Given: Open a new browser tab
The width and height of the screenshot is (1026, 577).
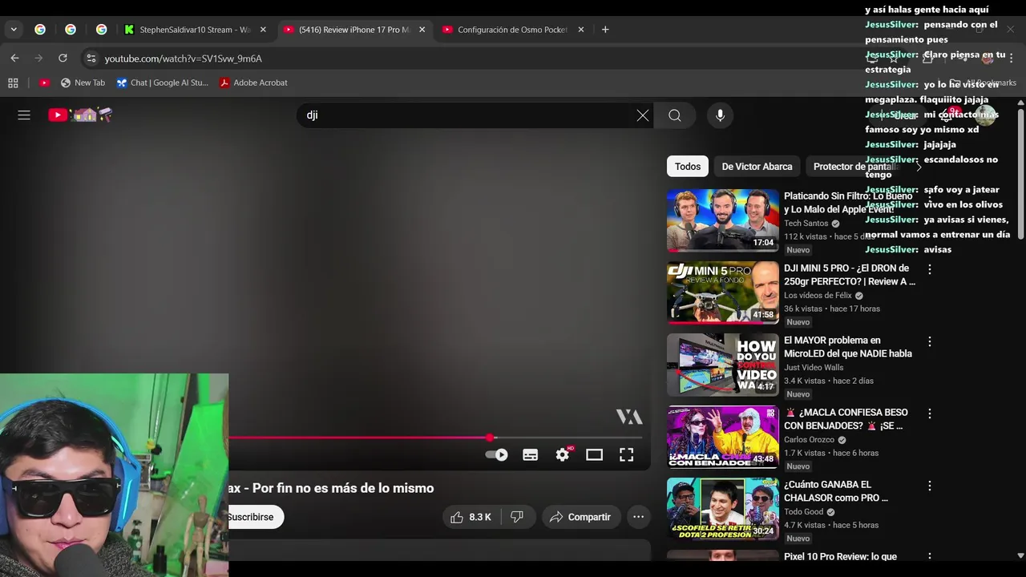Looking at the screenshot, I should pos(605,30).
